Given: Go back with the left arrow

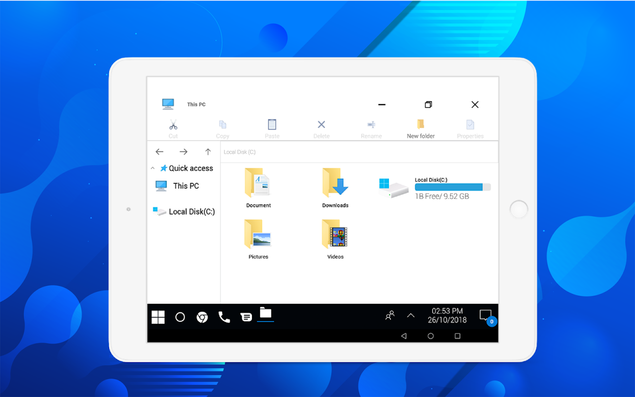Looking at the screenshot, I should click(x=159, y=152).
